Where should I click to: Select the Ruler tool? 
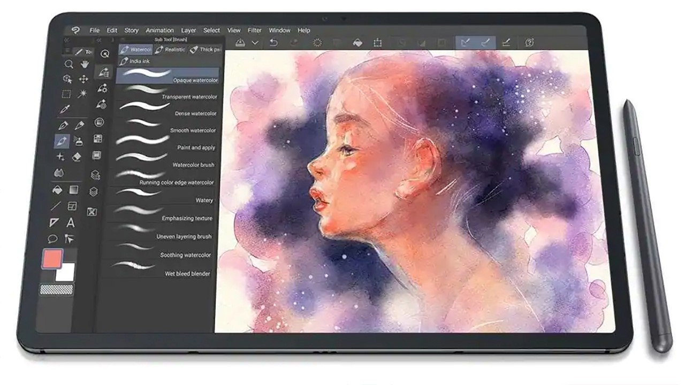pos(54,222)
